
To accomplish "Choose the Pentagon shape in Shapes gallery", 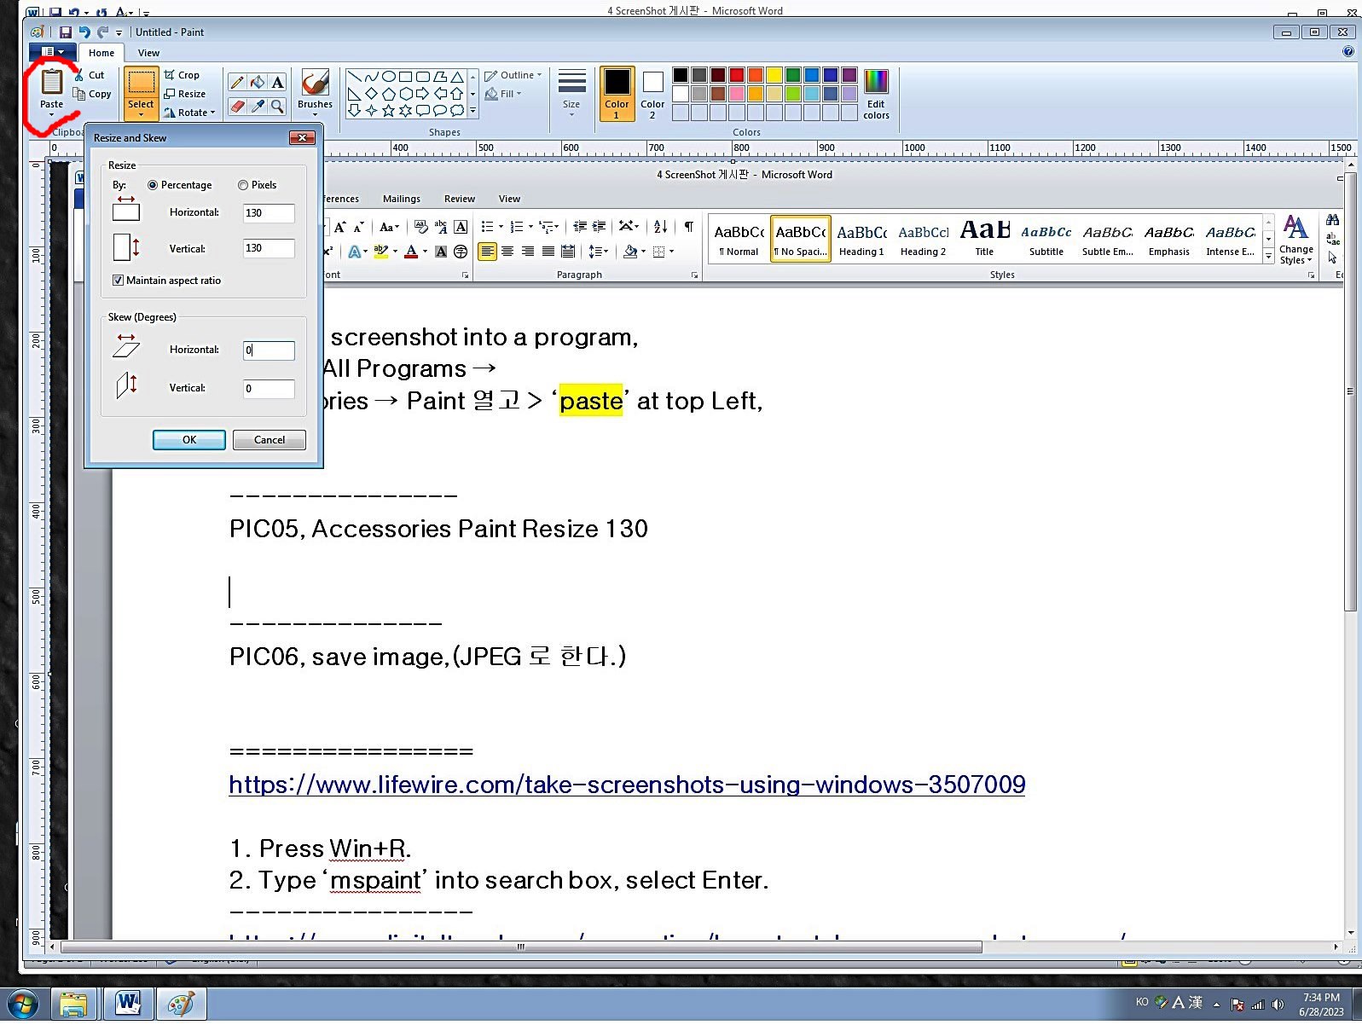I will [x=389, y=94].
